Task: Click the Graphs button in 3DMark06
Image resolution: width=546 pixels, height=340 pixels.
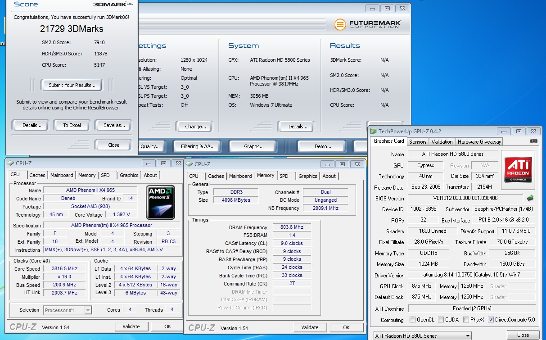Action: tap(254, 146)
